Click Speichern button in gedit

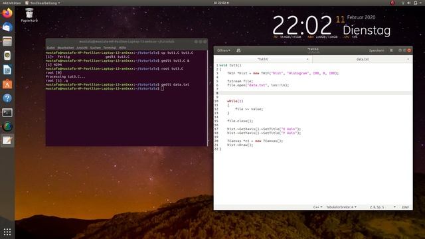pos(377,50)
